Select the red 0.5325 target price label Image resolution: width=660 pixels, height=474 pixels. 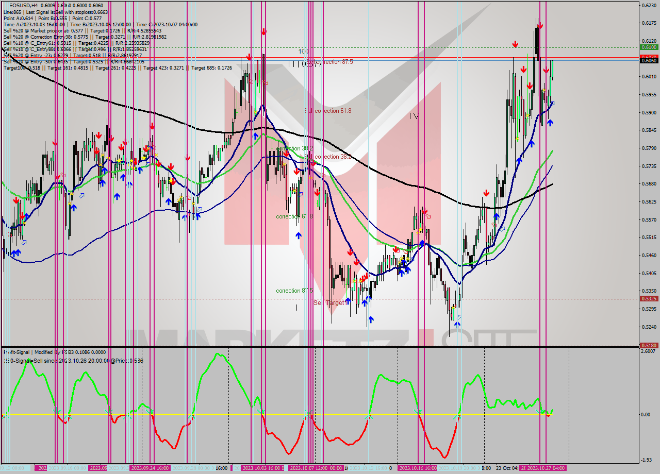[649, 298]
